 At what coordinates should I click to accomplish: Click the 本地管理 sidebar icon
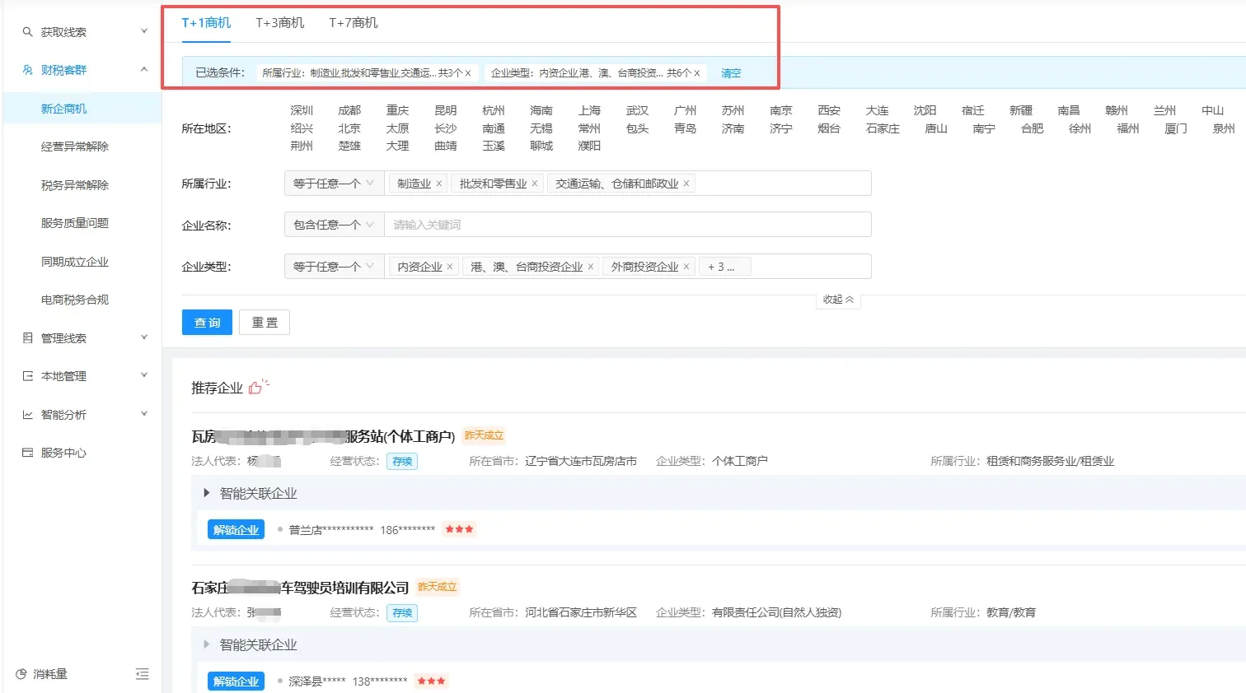(x=27, y=376)
